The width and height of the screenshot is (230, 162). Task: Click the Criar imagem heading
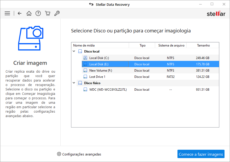30,63
